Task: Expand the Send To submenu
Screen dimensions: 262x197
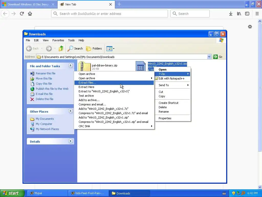Action: click(173, 85)
